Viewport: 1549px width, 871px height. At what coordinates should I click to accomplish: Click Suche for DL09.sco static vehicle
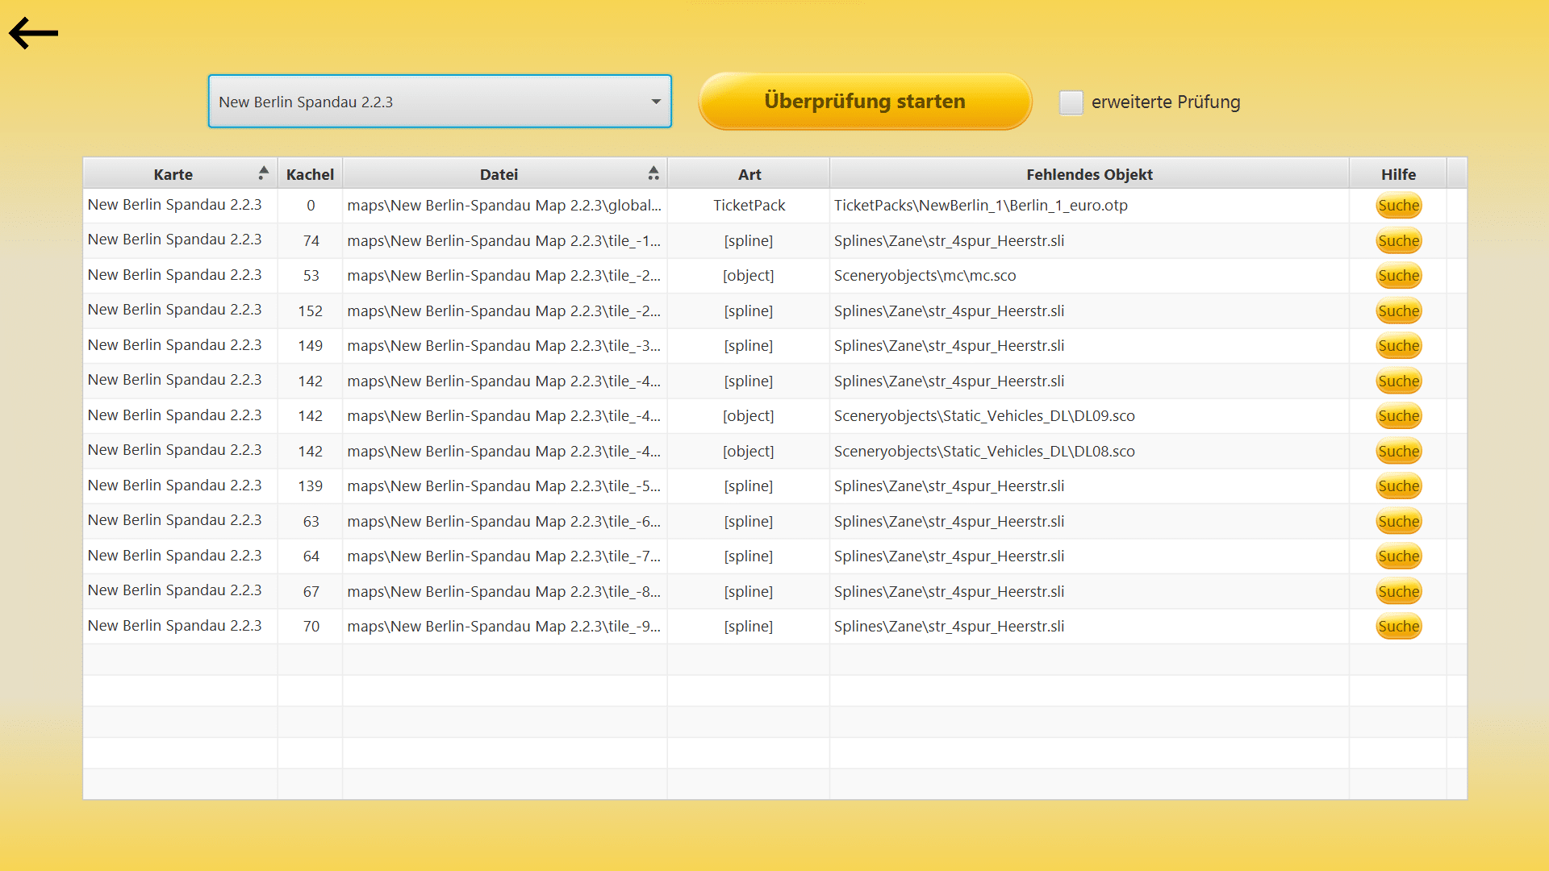point(1398,416)
